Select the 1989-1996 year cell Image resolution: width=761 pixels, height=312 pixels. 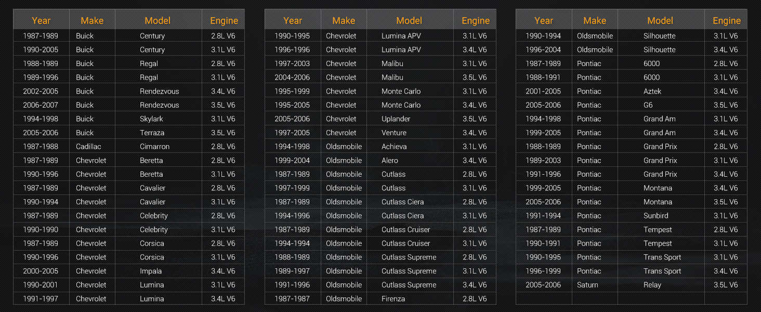coord(41,77)
